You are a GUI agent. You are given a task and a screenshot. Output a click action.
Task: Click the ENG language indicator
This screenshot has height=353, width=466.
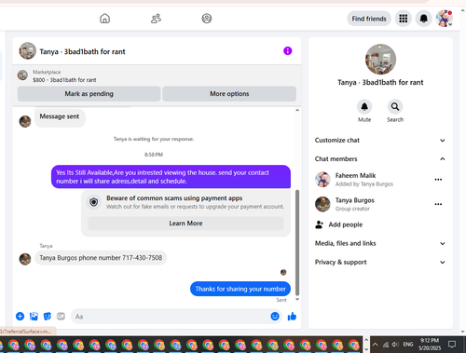pyautogui.click(x=408, y=345)
